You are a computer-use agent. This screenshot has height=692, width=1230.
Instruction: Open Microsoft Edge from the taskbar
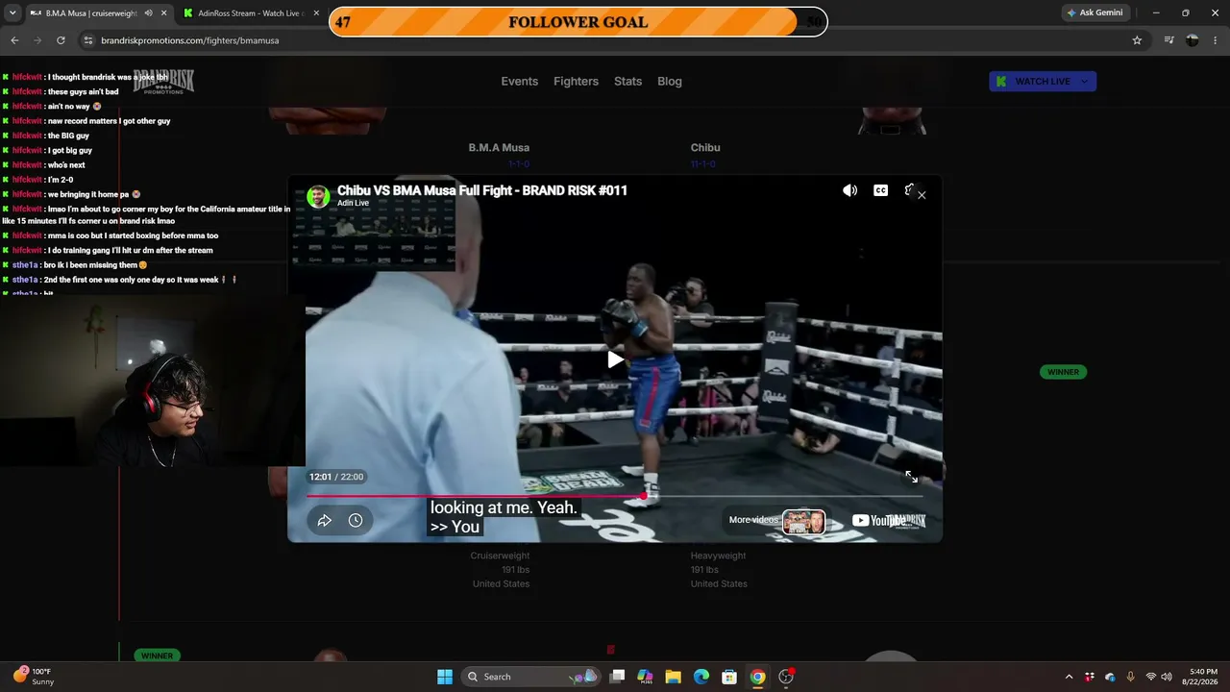pyautogui.click(x=701, y=677)
